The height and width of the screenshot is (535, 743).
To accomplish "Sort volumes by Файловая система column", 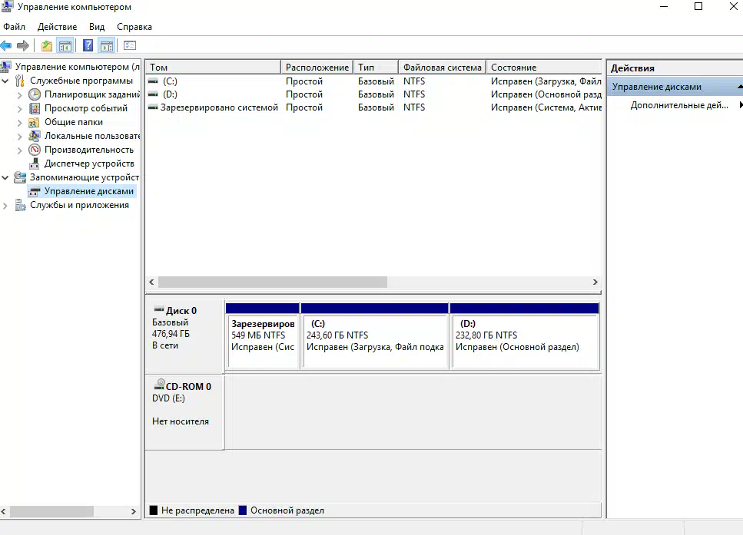I will click(442, 68).
